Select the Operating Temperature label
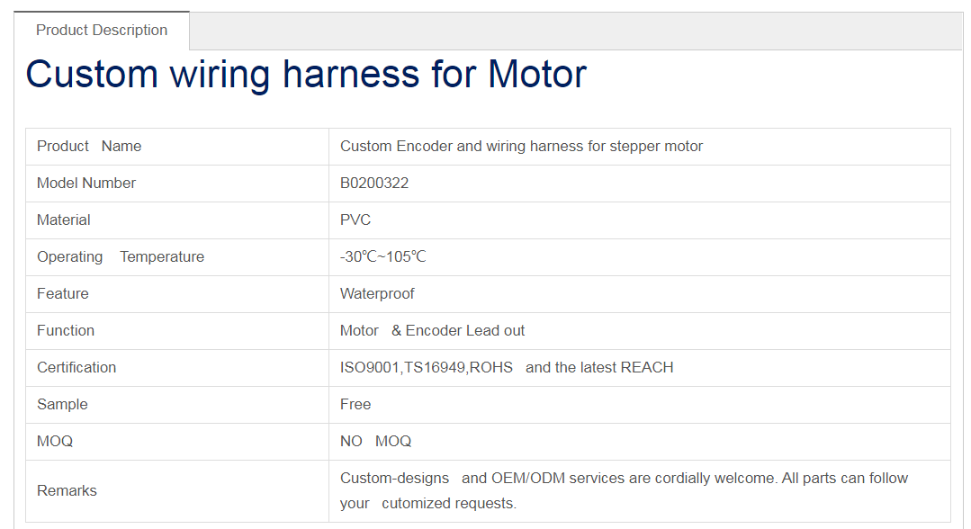 point(121,257)
